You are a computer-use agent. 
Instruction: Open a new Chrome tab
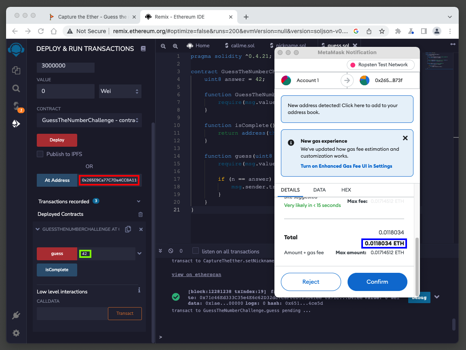coord(246,17)
